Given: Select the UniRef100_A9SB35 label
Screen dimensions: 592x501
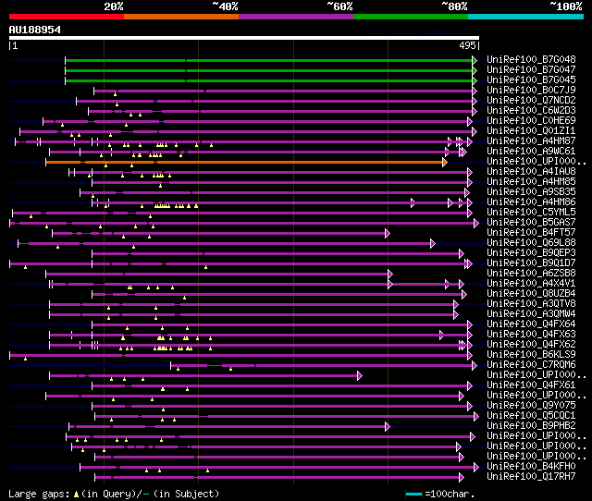Looking at the screenshot, I should (x=531, y=191).
